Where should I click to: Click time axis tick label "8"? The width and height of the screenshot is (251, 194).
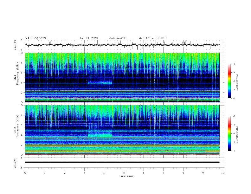click(x=183, y=173)
